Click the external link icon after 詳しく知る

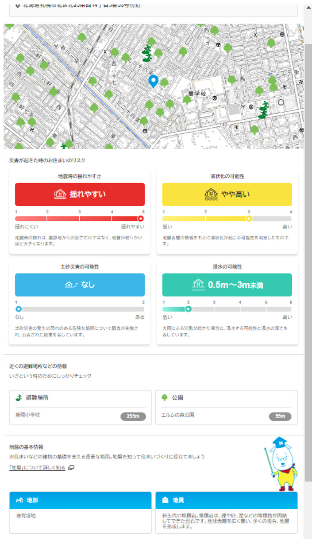71,468
